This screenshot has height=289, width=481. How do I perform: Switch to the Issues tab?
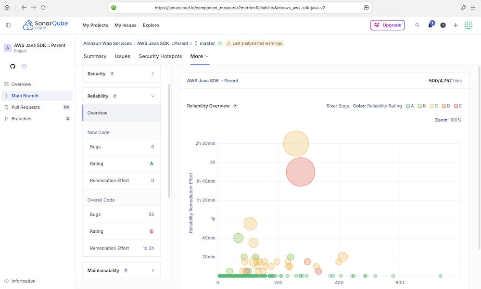[x=122, y=56]
